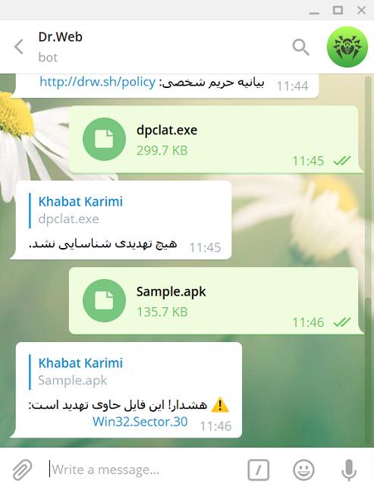Click the warning sign emoji in message
Viewport: 374px width, 493px height.
220,405
